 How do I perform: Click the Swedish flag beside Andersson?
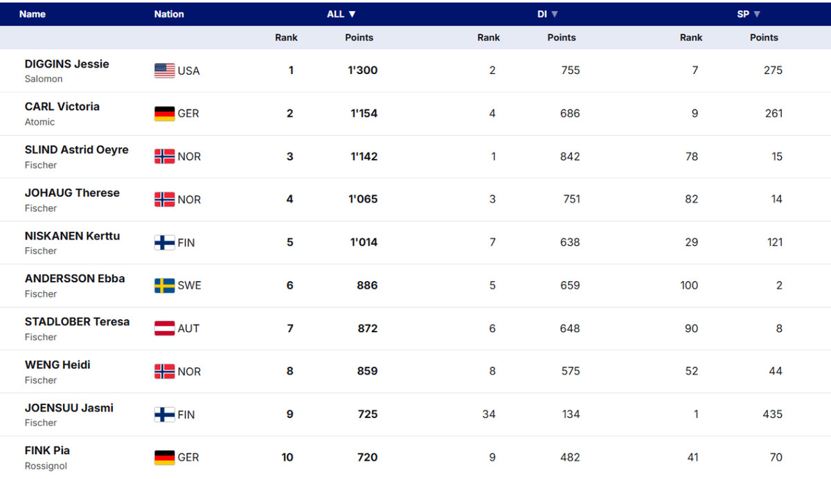pos(164,285)
